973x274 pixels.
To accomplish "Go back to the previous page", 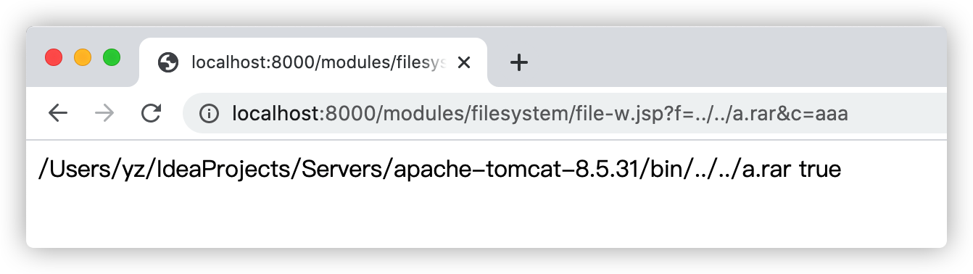I will (x=58, y=113).
